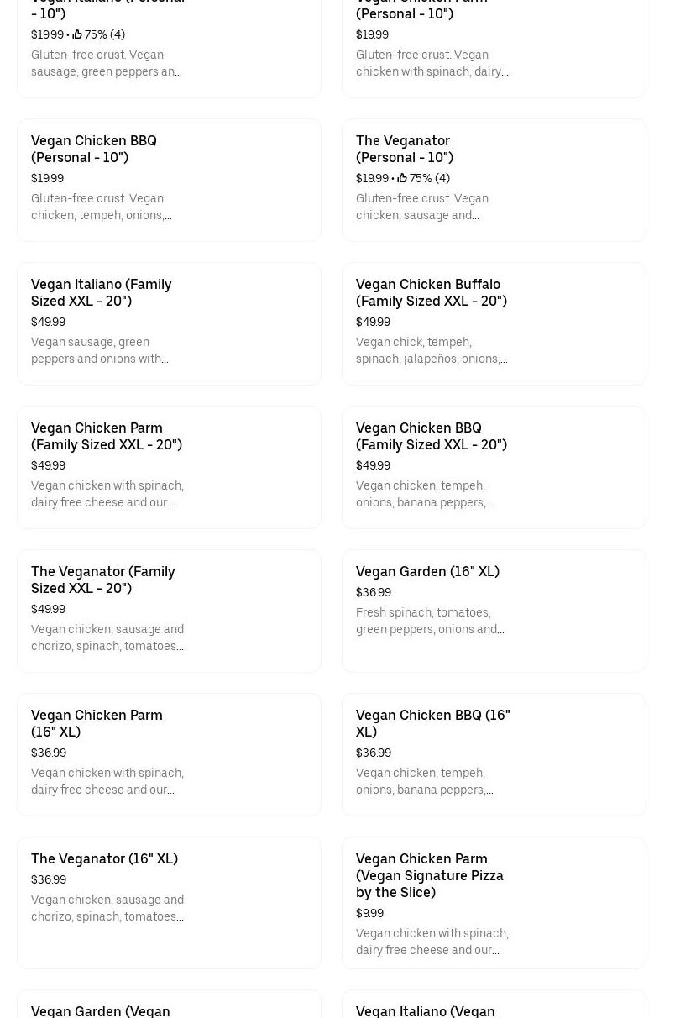Open The Veganator (16" XL) item
This screenshot has height=1018, width=675.
pos(104,858)
